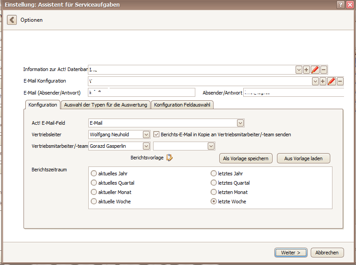Remove E-Mail Konfiguration entry
356x265 pixels.
[340, 81]
